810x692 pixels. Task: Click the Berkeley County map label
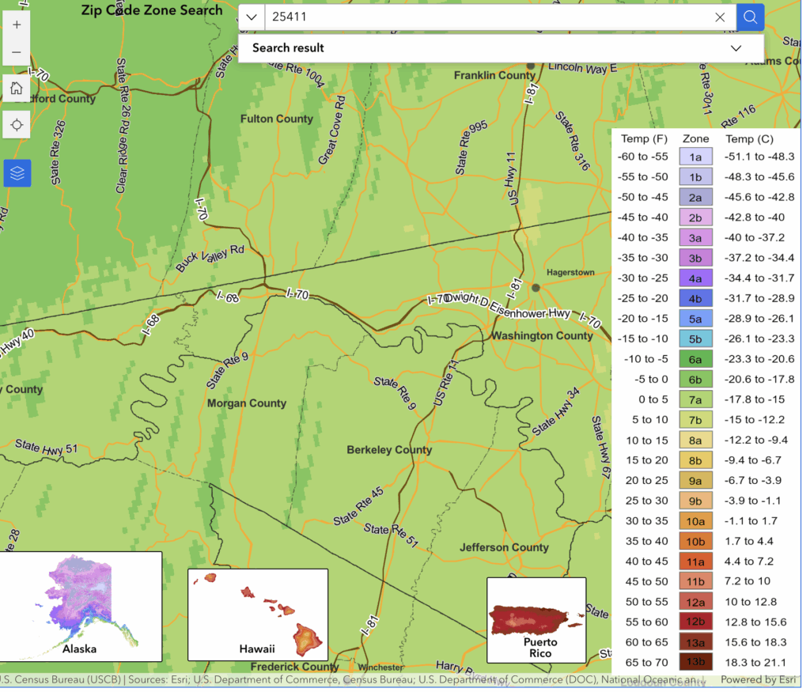point(389,450)
